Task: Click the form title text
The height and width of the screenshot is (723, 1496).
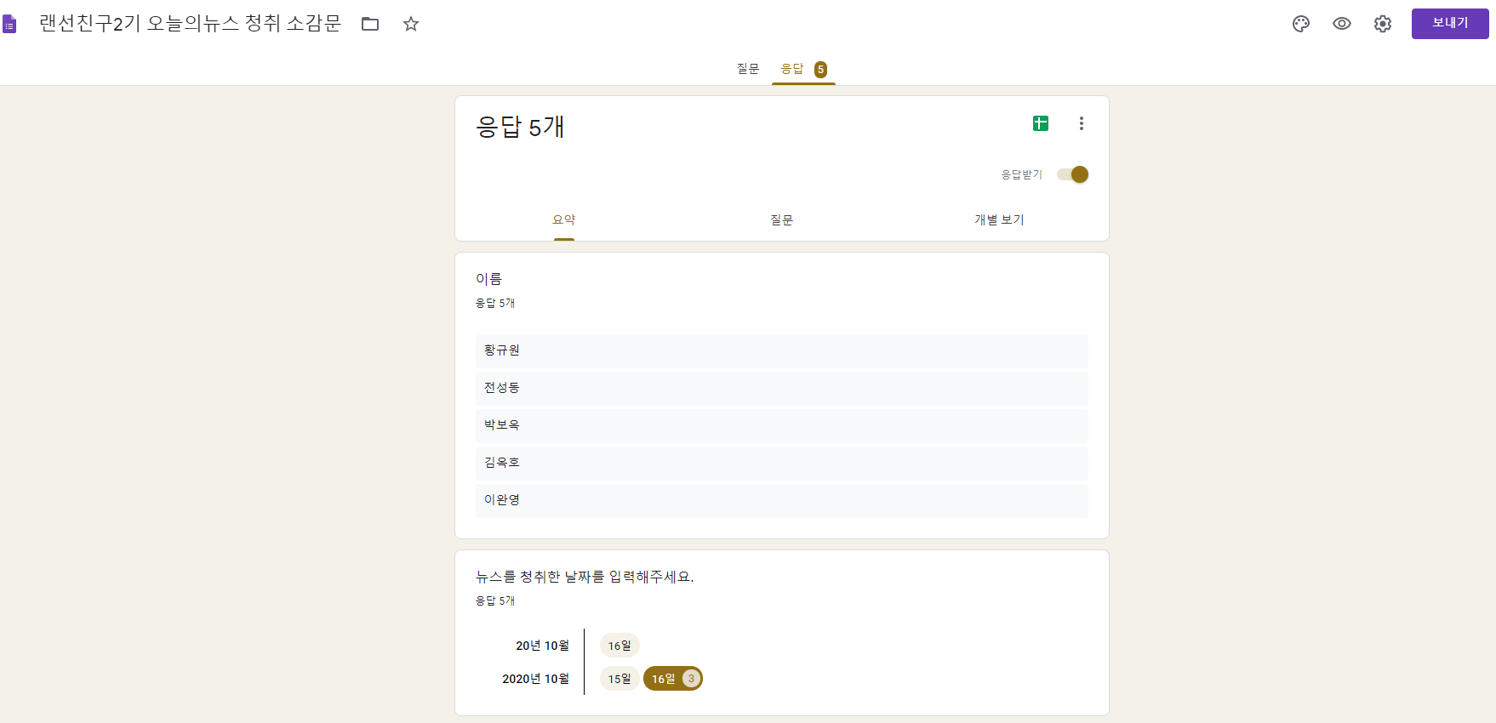Action: tap(190, 24)
